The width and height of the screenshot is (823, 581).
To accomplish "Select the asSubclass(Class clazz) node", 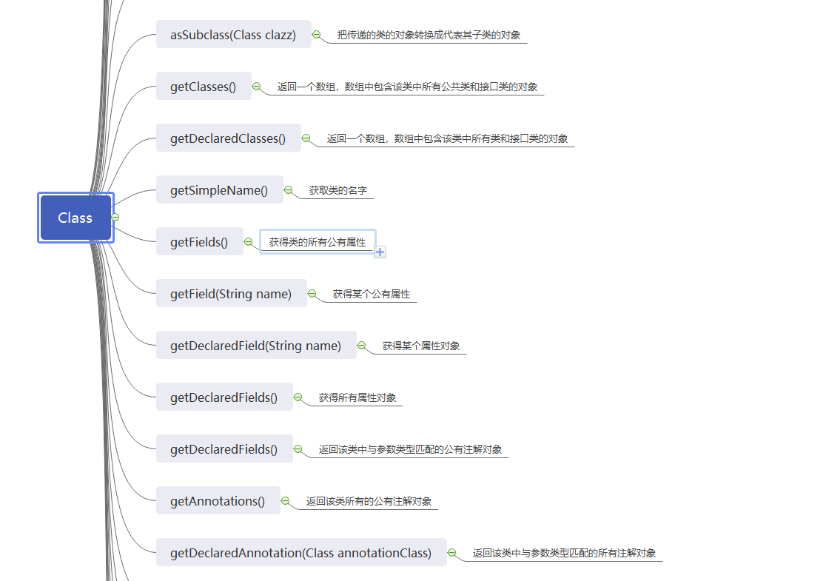I will (x=233, y=35).
